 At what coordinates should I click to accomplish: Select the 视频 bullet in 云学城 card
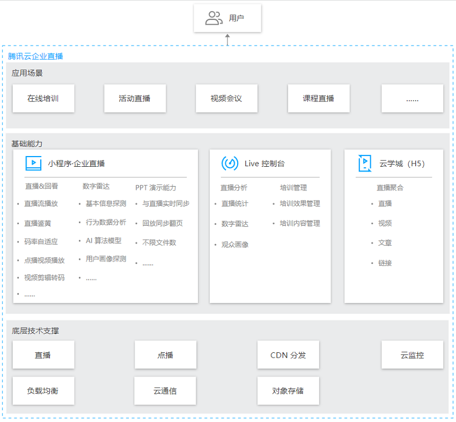385,223
